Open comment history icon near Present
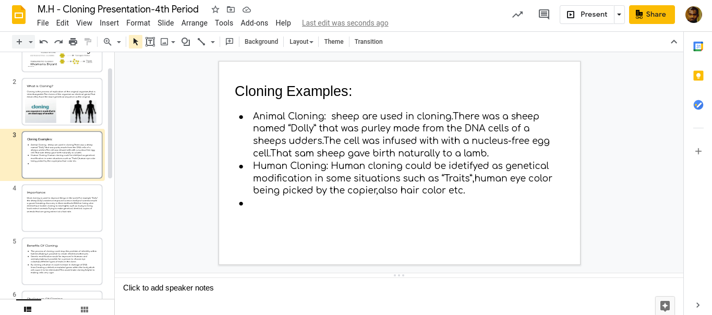712x315 pixels. (x=544, y=14)
